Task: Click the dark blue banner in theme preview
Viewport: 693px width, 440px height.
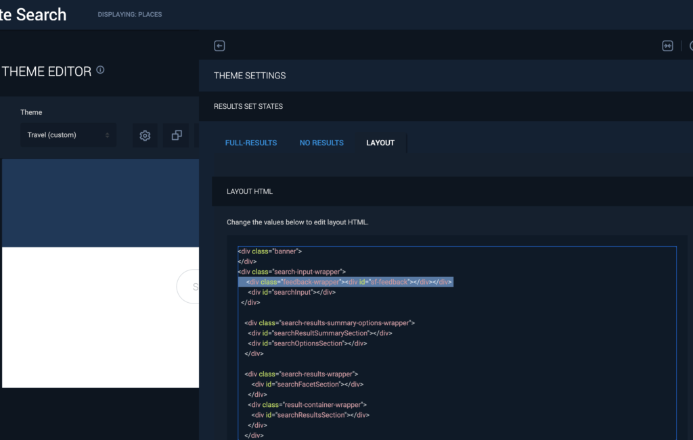Action: point(100,203)
